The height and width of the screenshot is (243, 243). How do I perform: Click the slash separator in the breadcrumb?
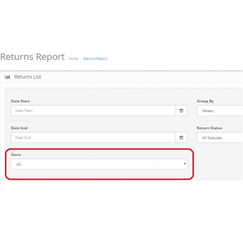(x=81, y=59)
